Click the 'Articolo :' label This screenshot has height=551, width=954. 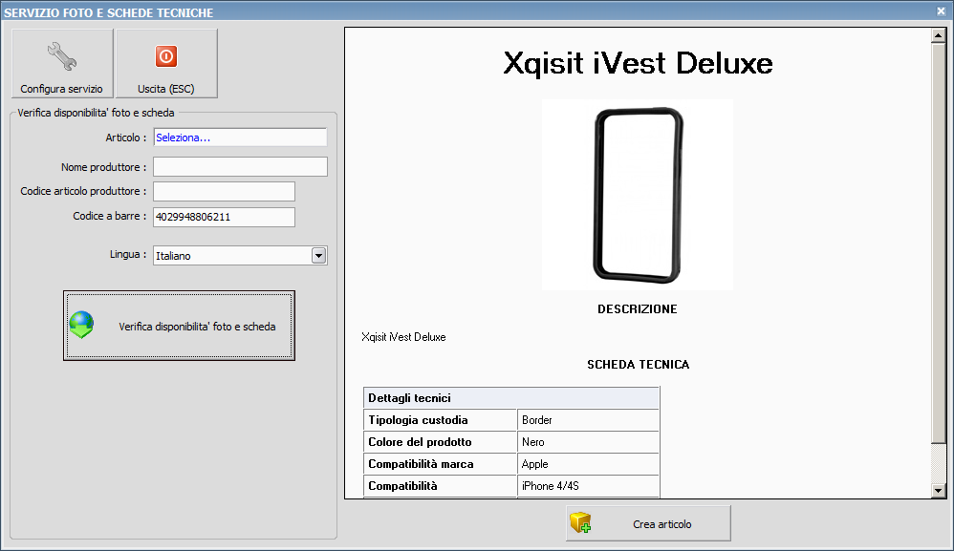pos(126,138)
